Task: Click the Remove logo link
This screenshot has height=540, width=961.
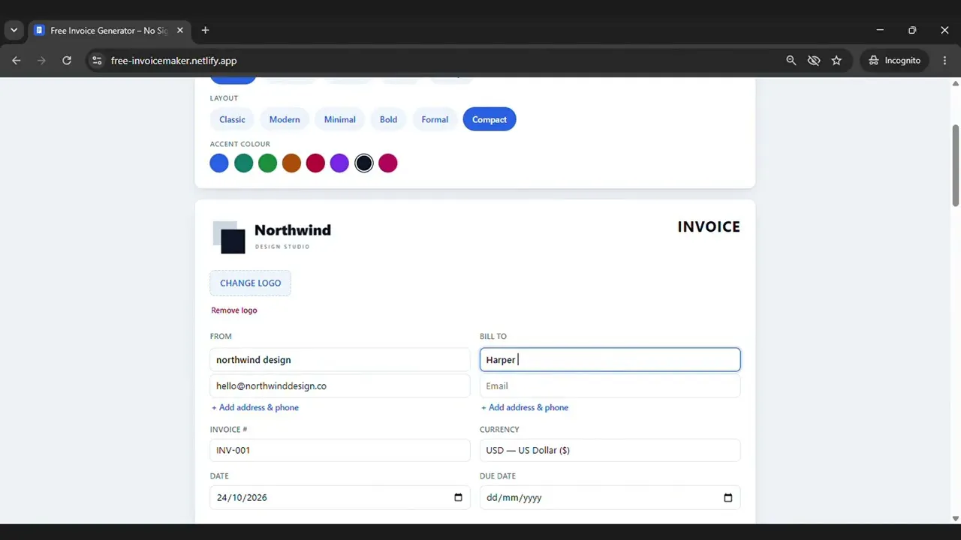Action: click(x=234, y=310)
